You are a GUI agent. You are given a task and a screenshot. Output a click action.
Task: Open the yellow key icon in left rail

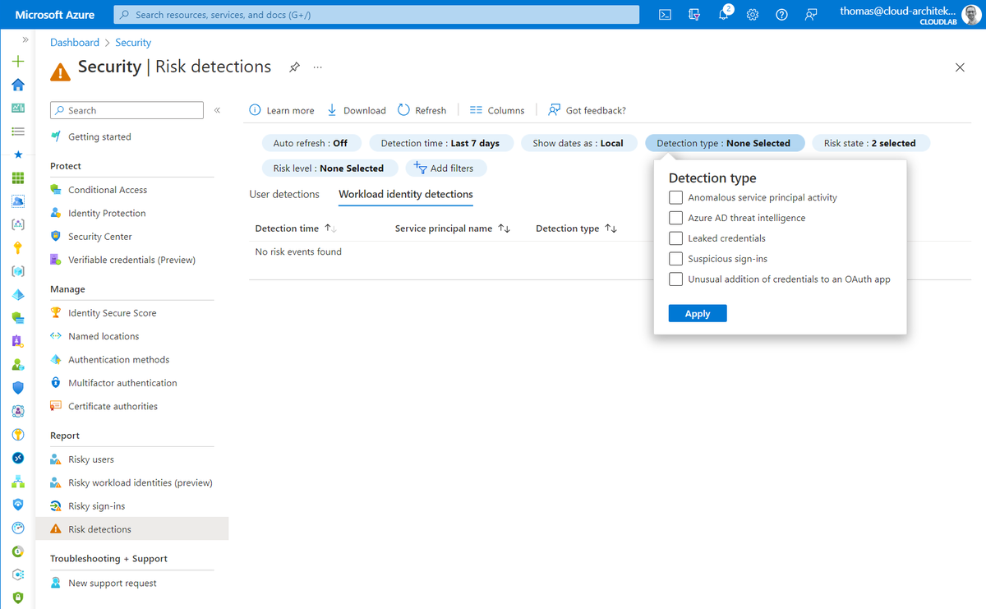point(18,247)
